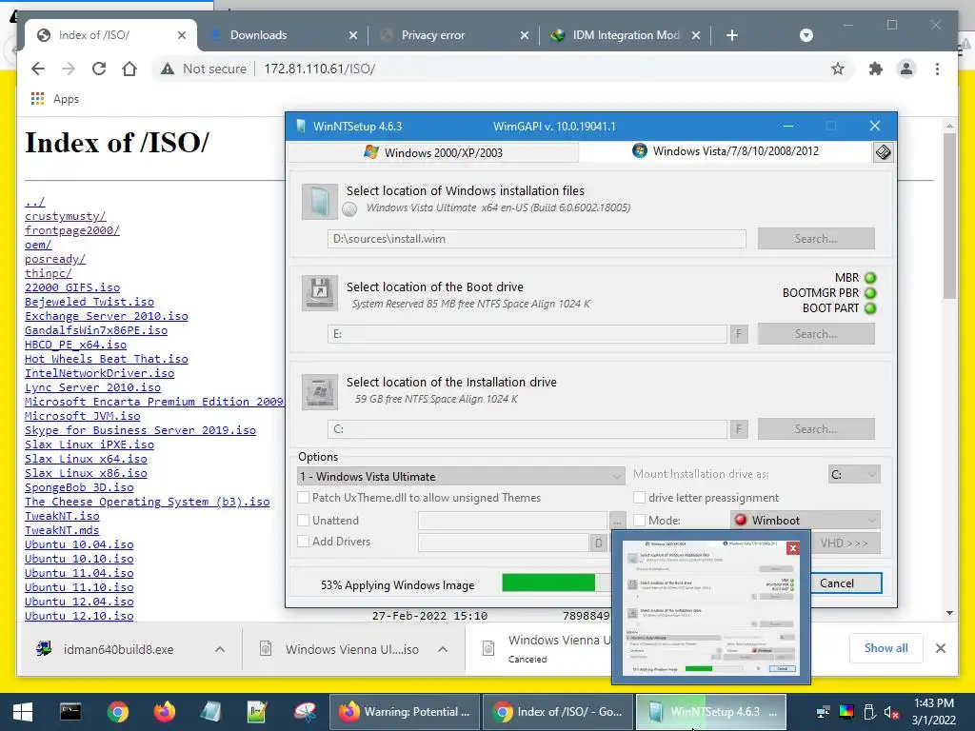975x731 pixels.
Task: Open a new Chrome tab
Action: coord(732,35)
